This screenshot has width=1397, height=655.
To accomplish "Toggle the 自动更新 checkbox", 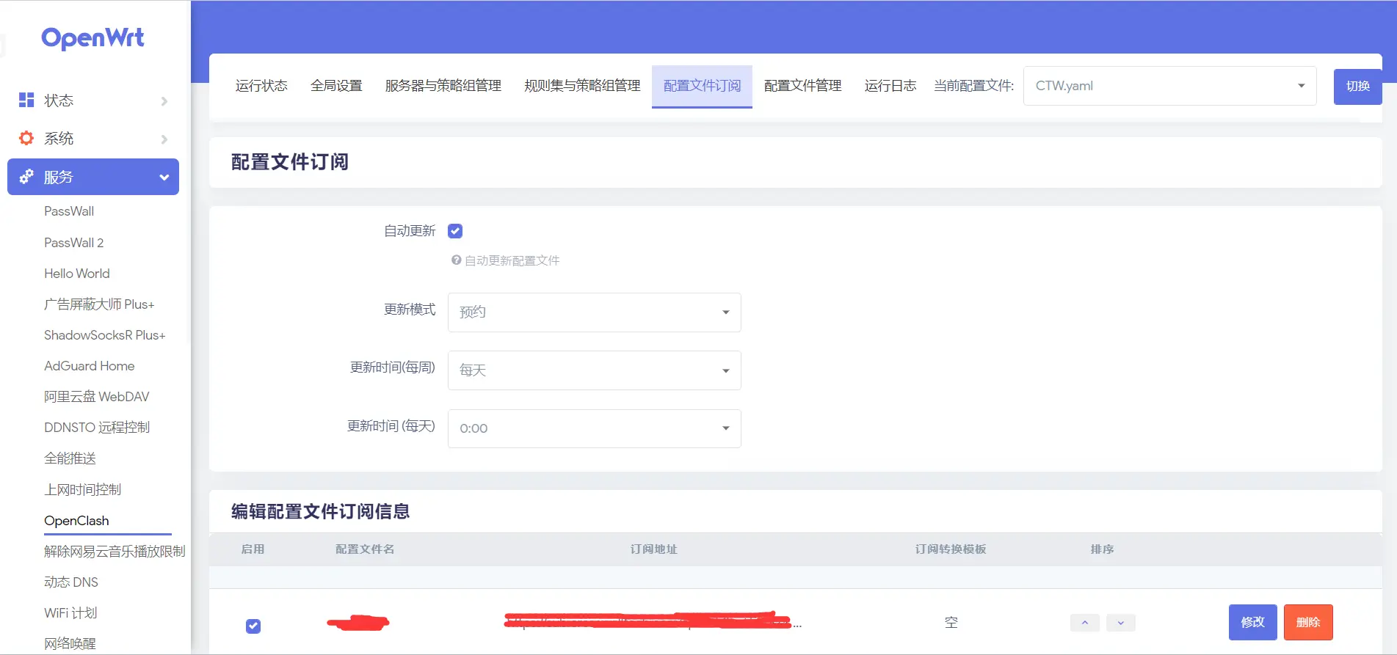I will coord(455,231).
